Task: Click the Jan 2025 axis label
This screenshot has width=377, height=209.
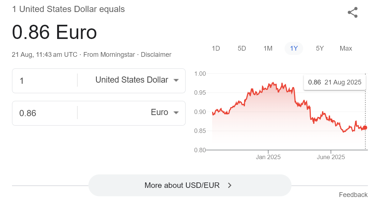Action: (268, 157)
